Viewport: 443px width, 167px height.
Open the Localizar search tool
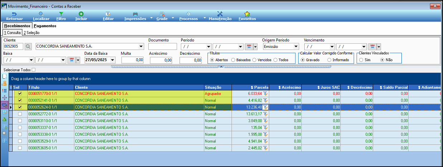coord(41,16)
